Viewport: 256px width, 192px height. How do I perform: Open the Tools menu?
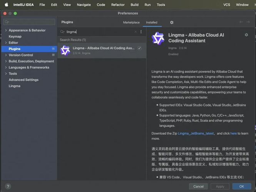click(161, 5)
